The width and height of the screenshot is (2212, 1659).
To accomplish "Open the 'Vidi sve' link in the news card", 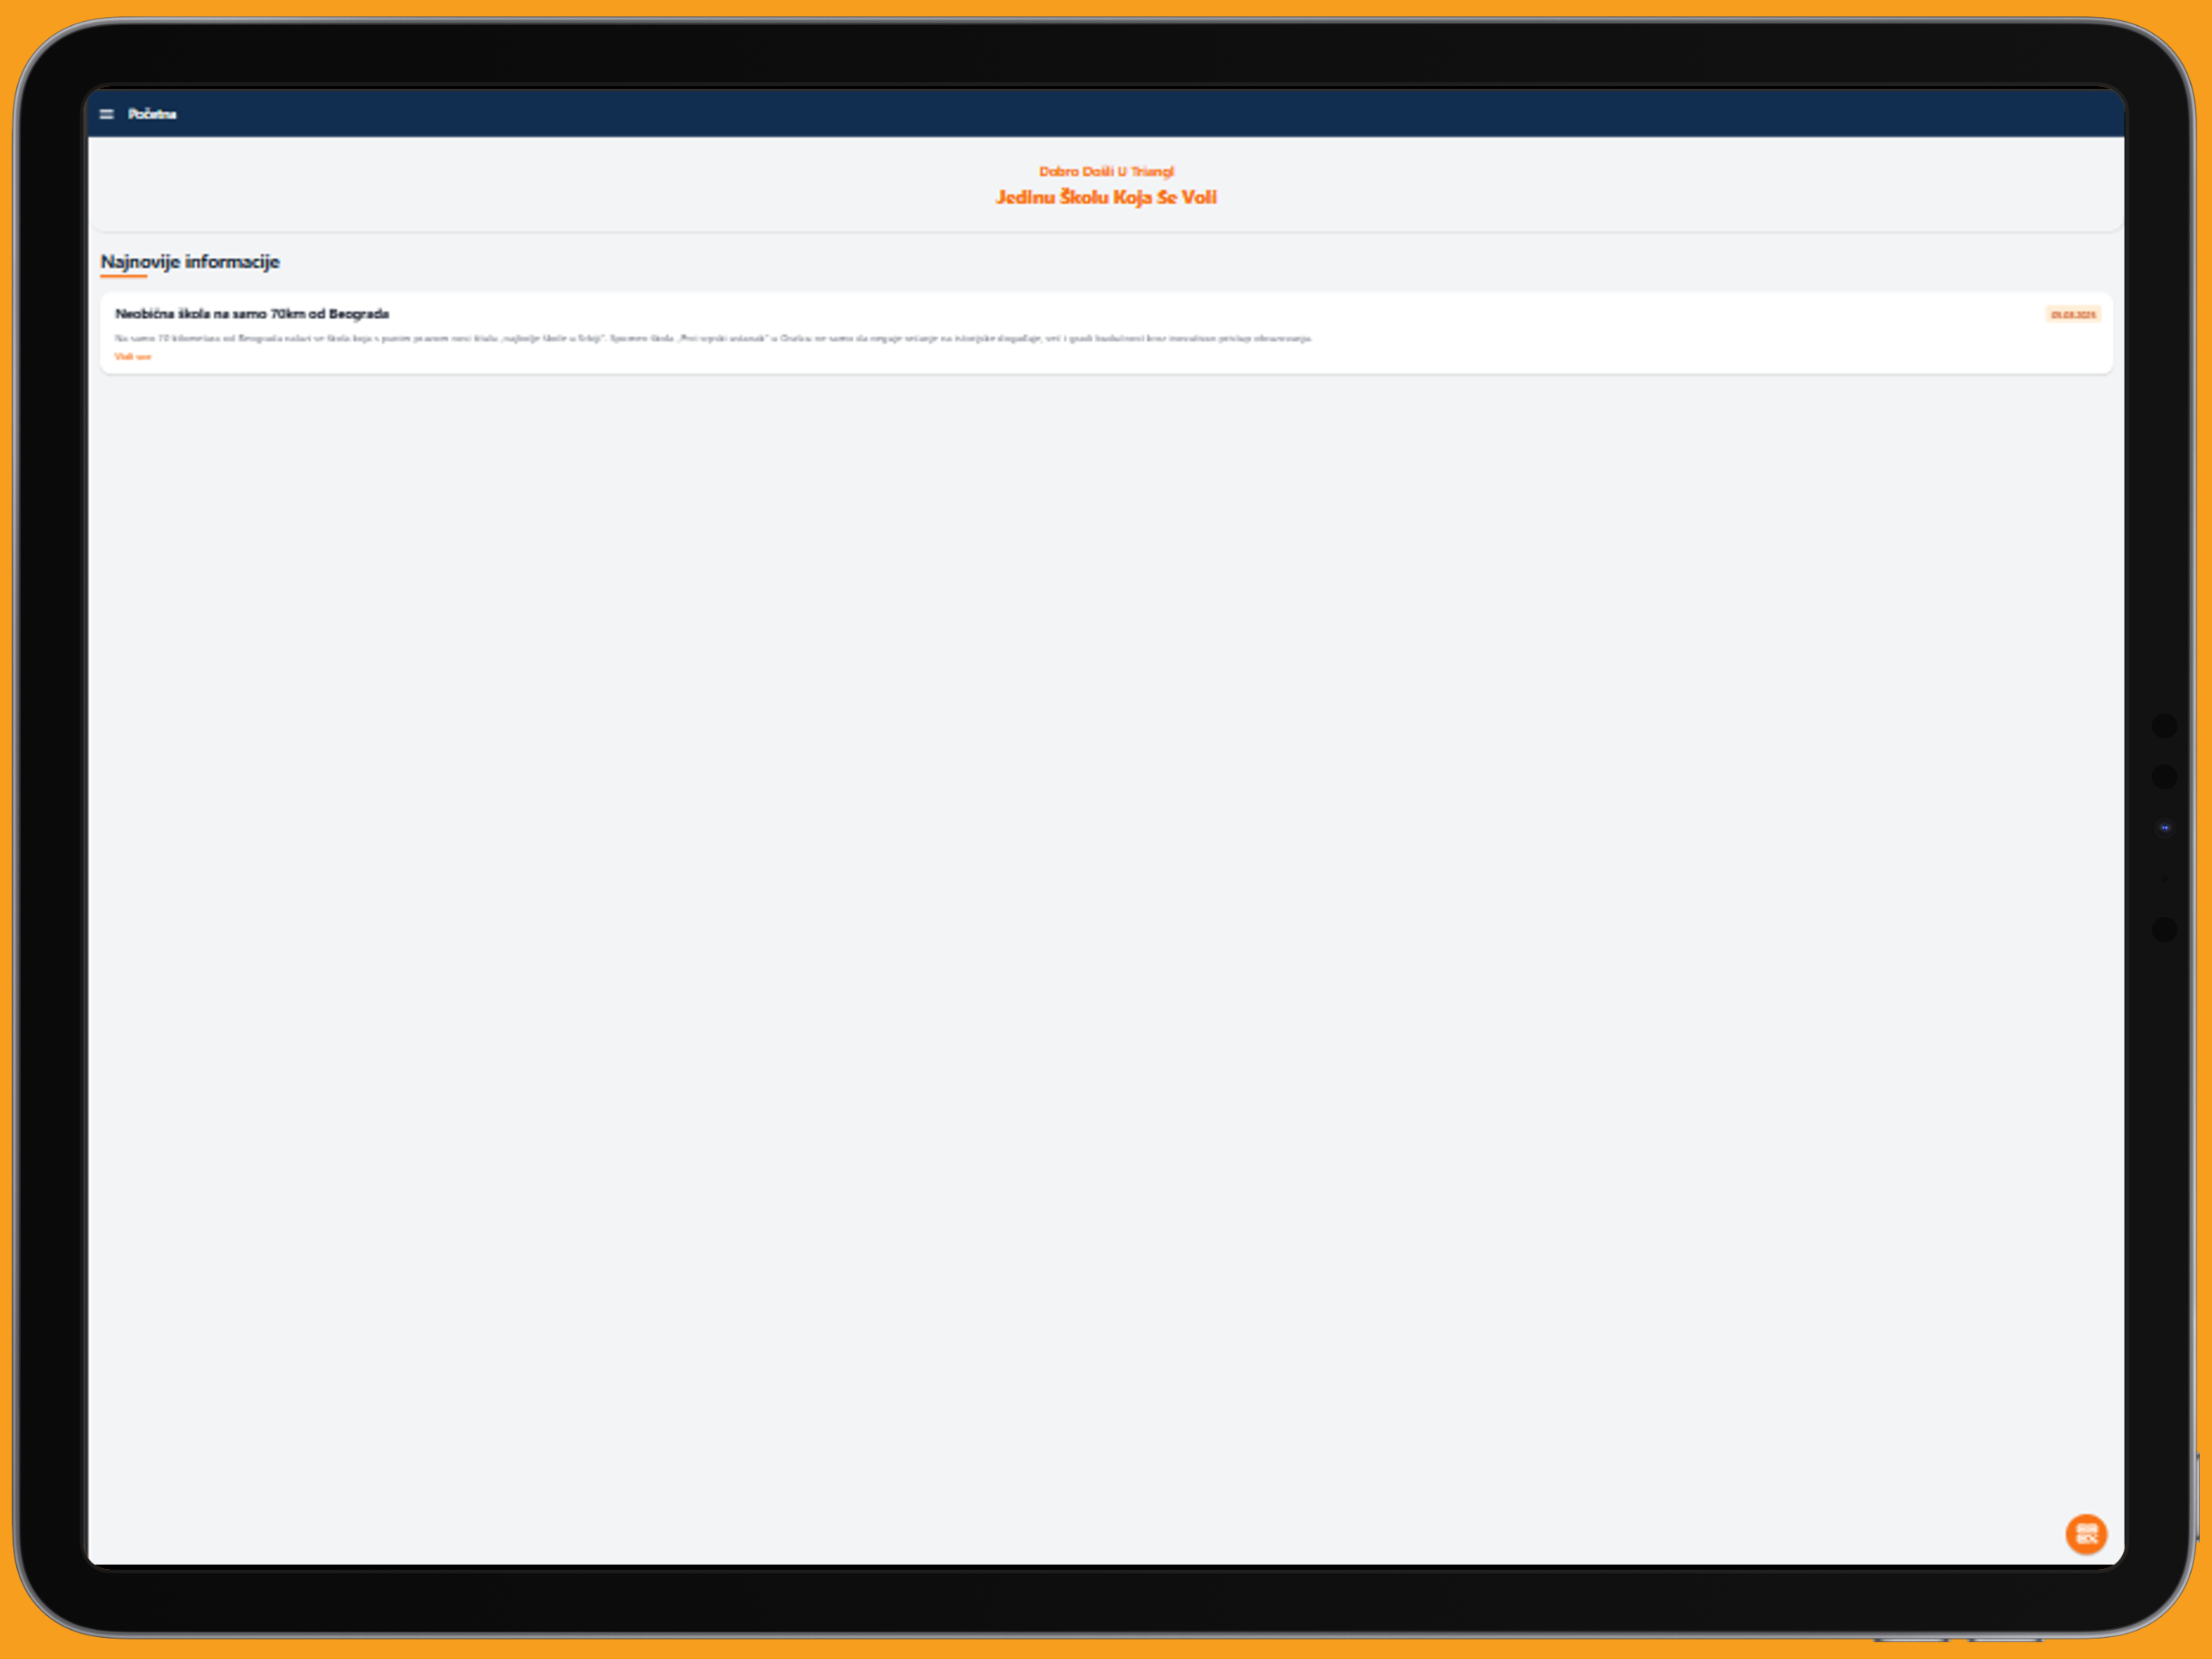I will point(133,357).
